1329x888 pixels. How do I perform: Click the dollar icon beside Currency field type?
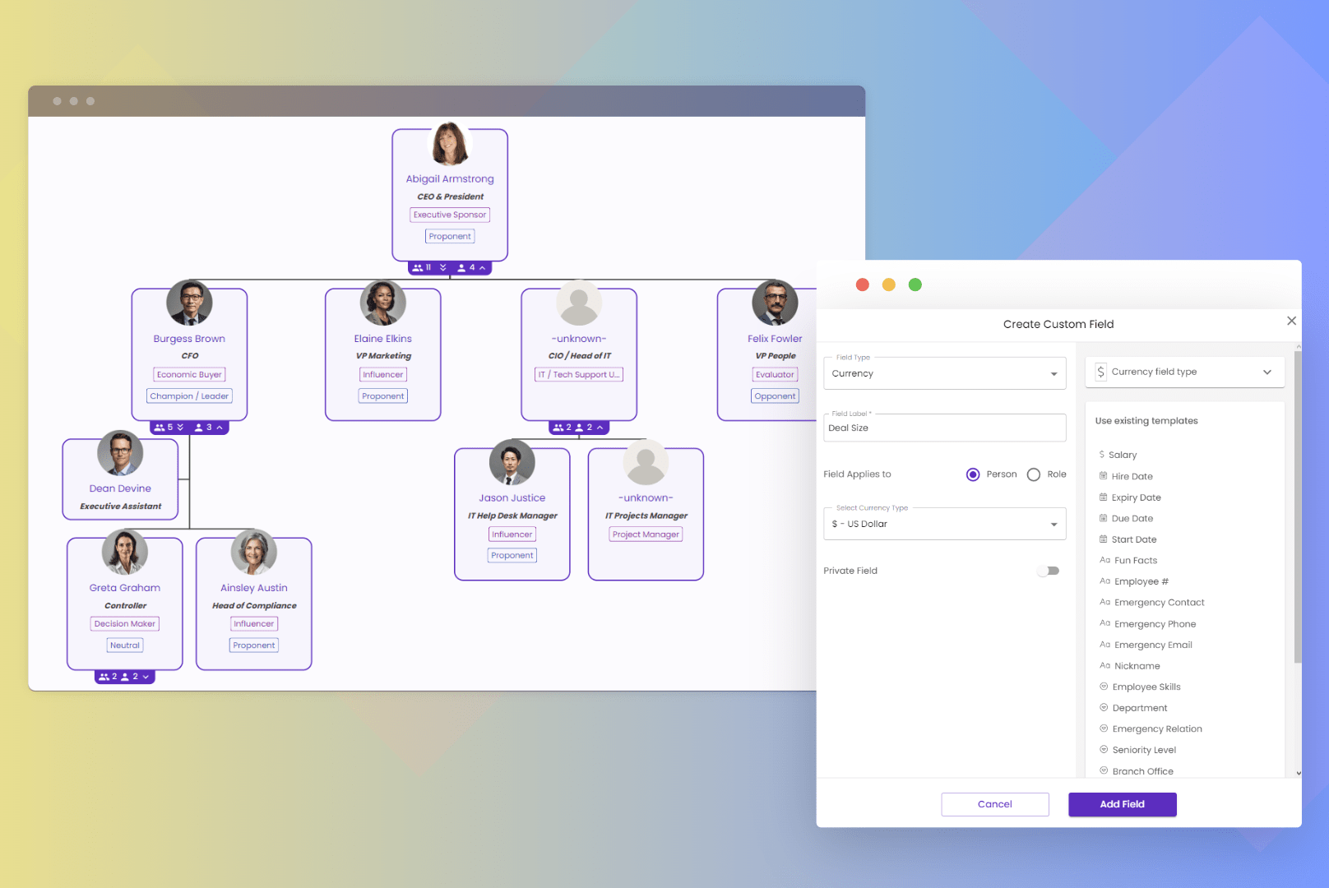point(1100,372)
